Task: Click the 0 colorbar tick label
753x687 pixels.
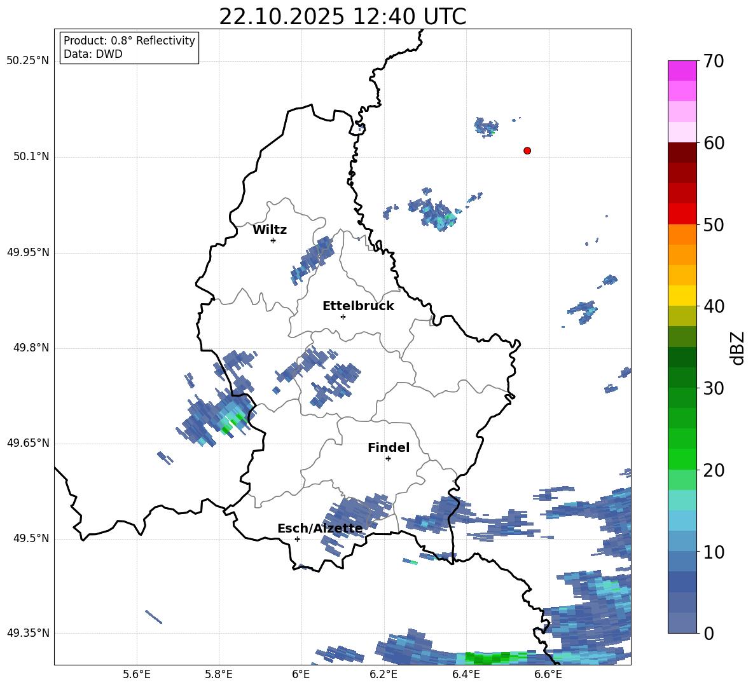Action: pos(708,633)
